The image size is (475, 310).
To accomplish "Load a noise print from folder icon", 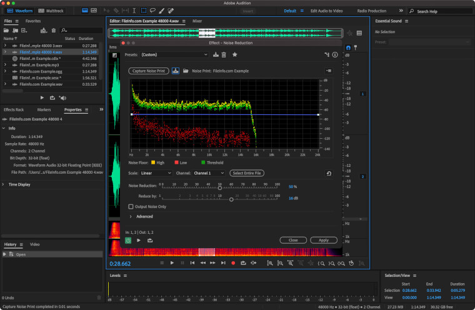I will click(186, 71).
